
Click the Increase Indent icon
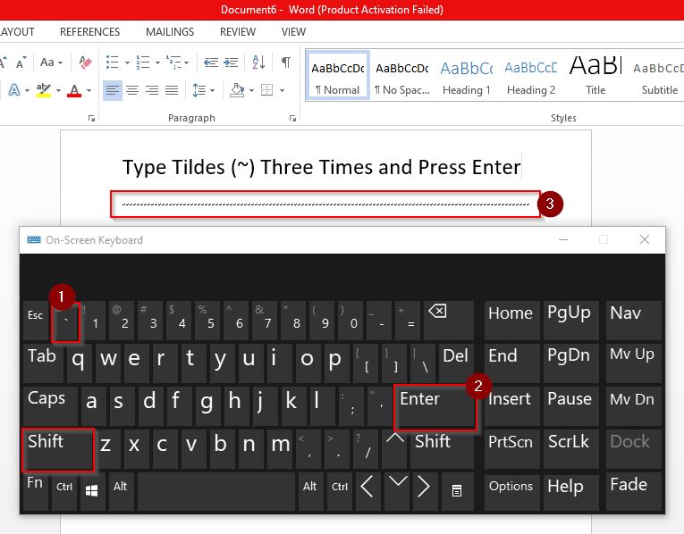pos(231,63)
